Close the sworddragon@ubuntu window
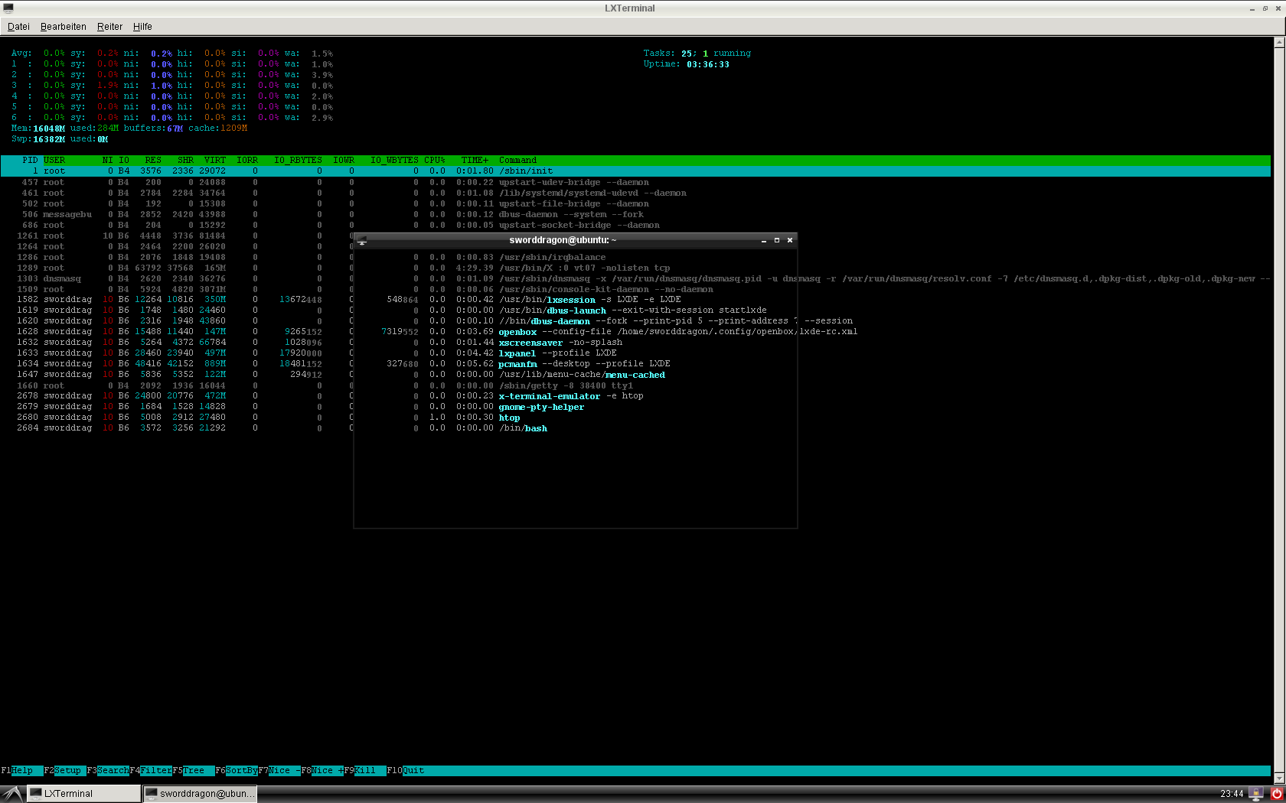 coord(790,240)
